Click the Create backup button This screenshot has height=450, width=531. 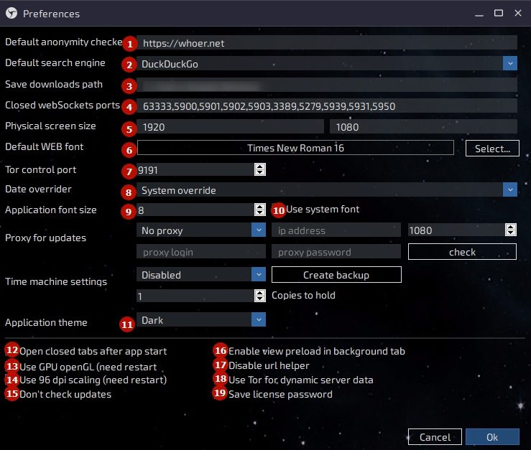336,275
